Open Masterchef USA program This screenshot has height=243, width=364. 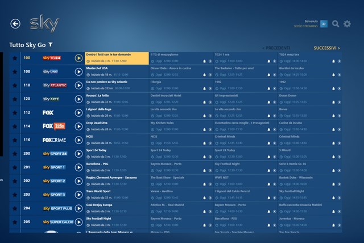117,72
